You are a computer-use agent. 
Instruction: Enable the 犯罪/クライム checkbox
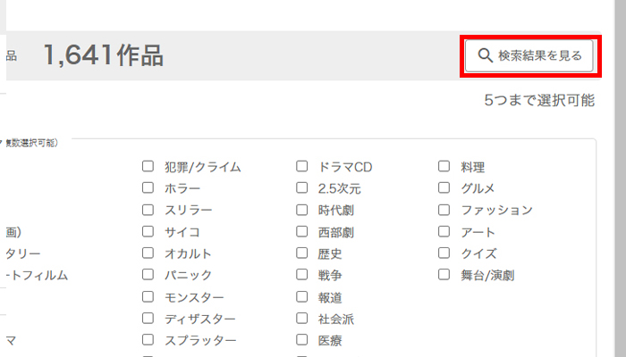click(148, 167)
